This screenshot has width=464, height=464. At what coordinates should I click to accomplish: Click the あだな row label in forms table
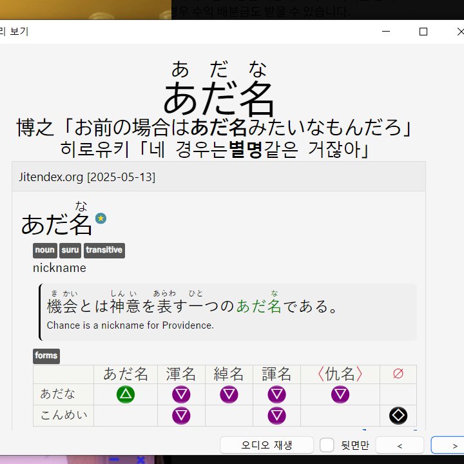(x=57, y=394)
